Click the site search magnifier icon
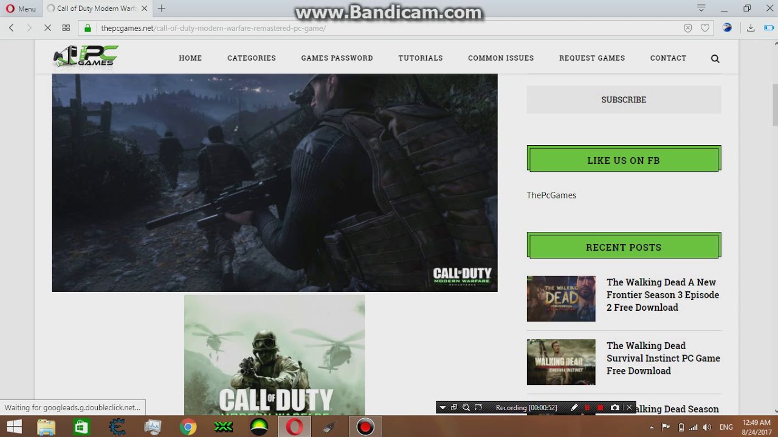This screenshot has height=437, width=778. (715, 59)
